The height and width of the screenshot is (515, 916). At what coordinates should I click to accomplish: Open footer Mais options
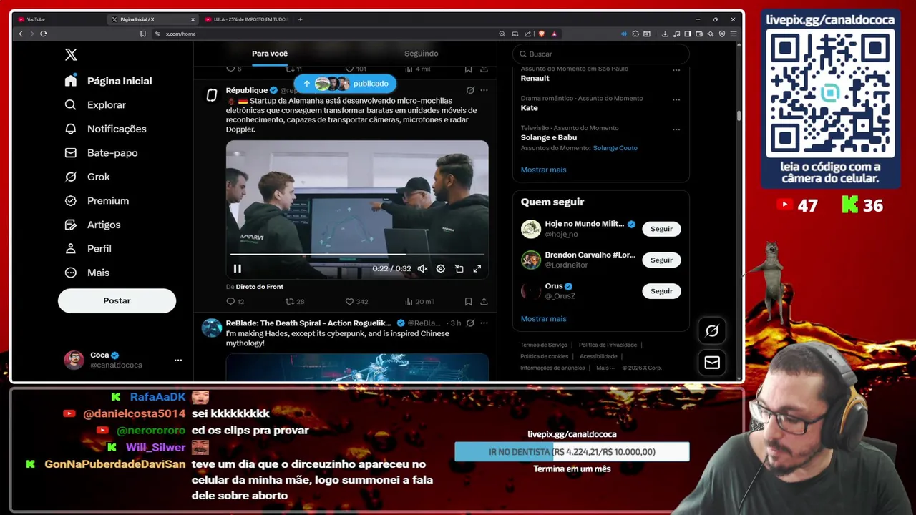605,368
